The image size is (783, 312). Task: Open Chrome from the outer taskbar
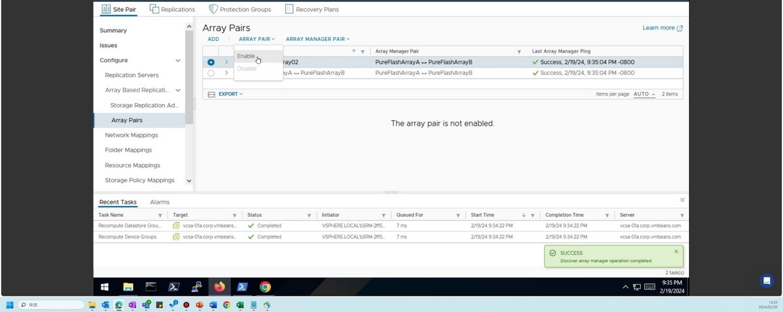click(x=226, y=305)
